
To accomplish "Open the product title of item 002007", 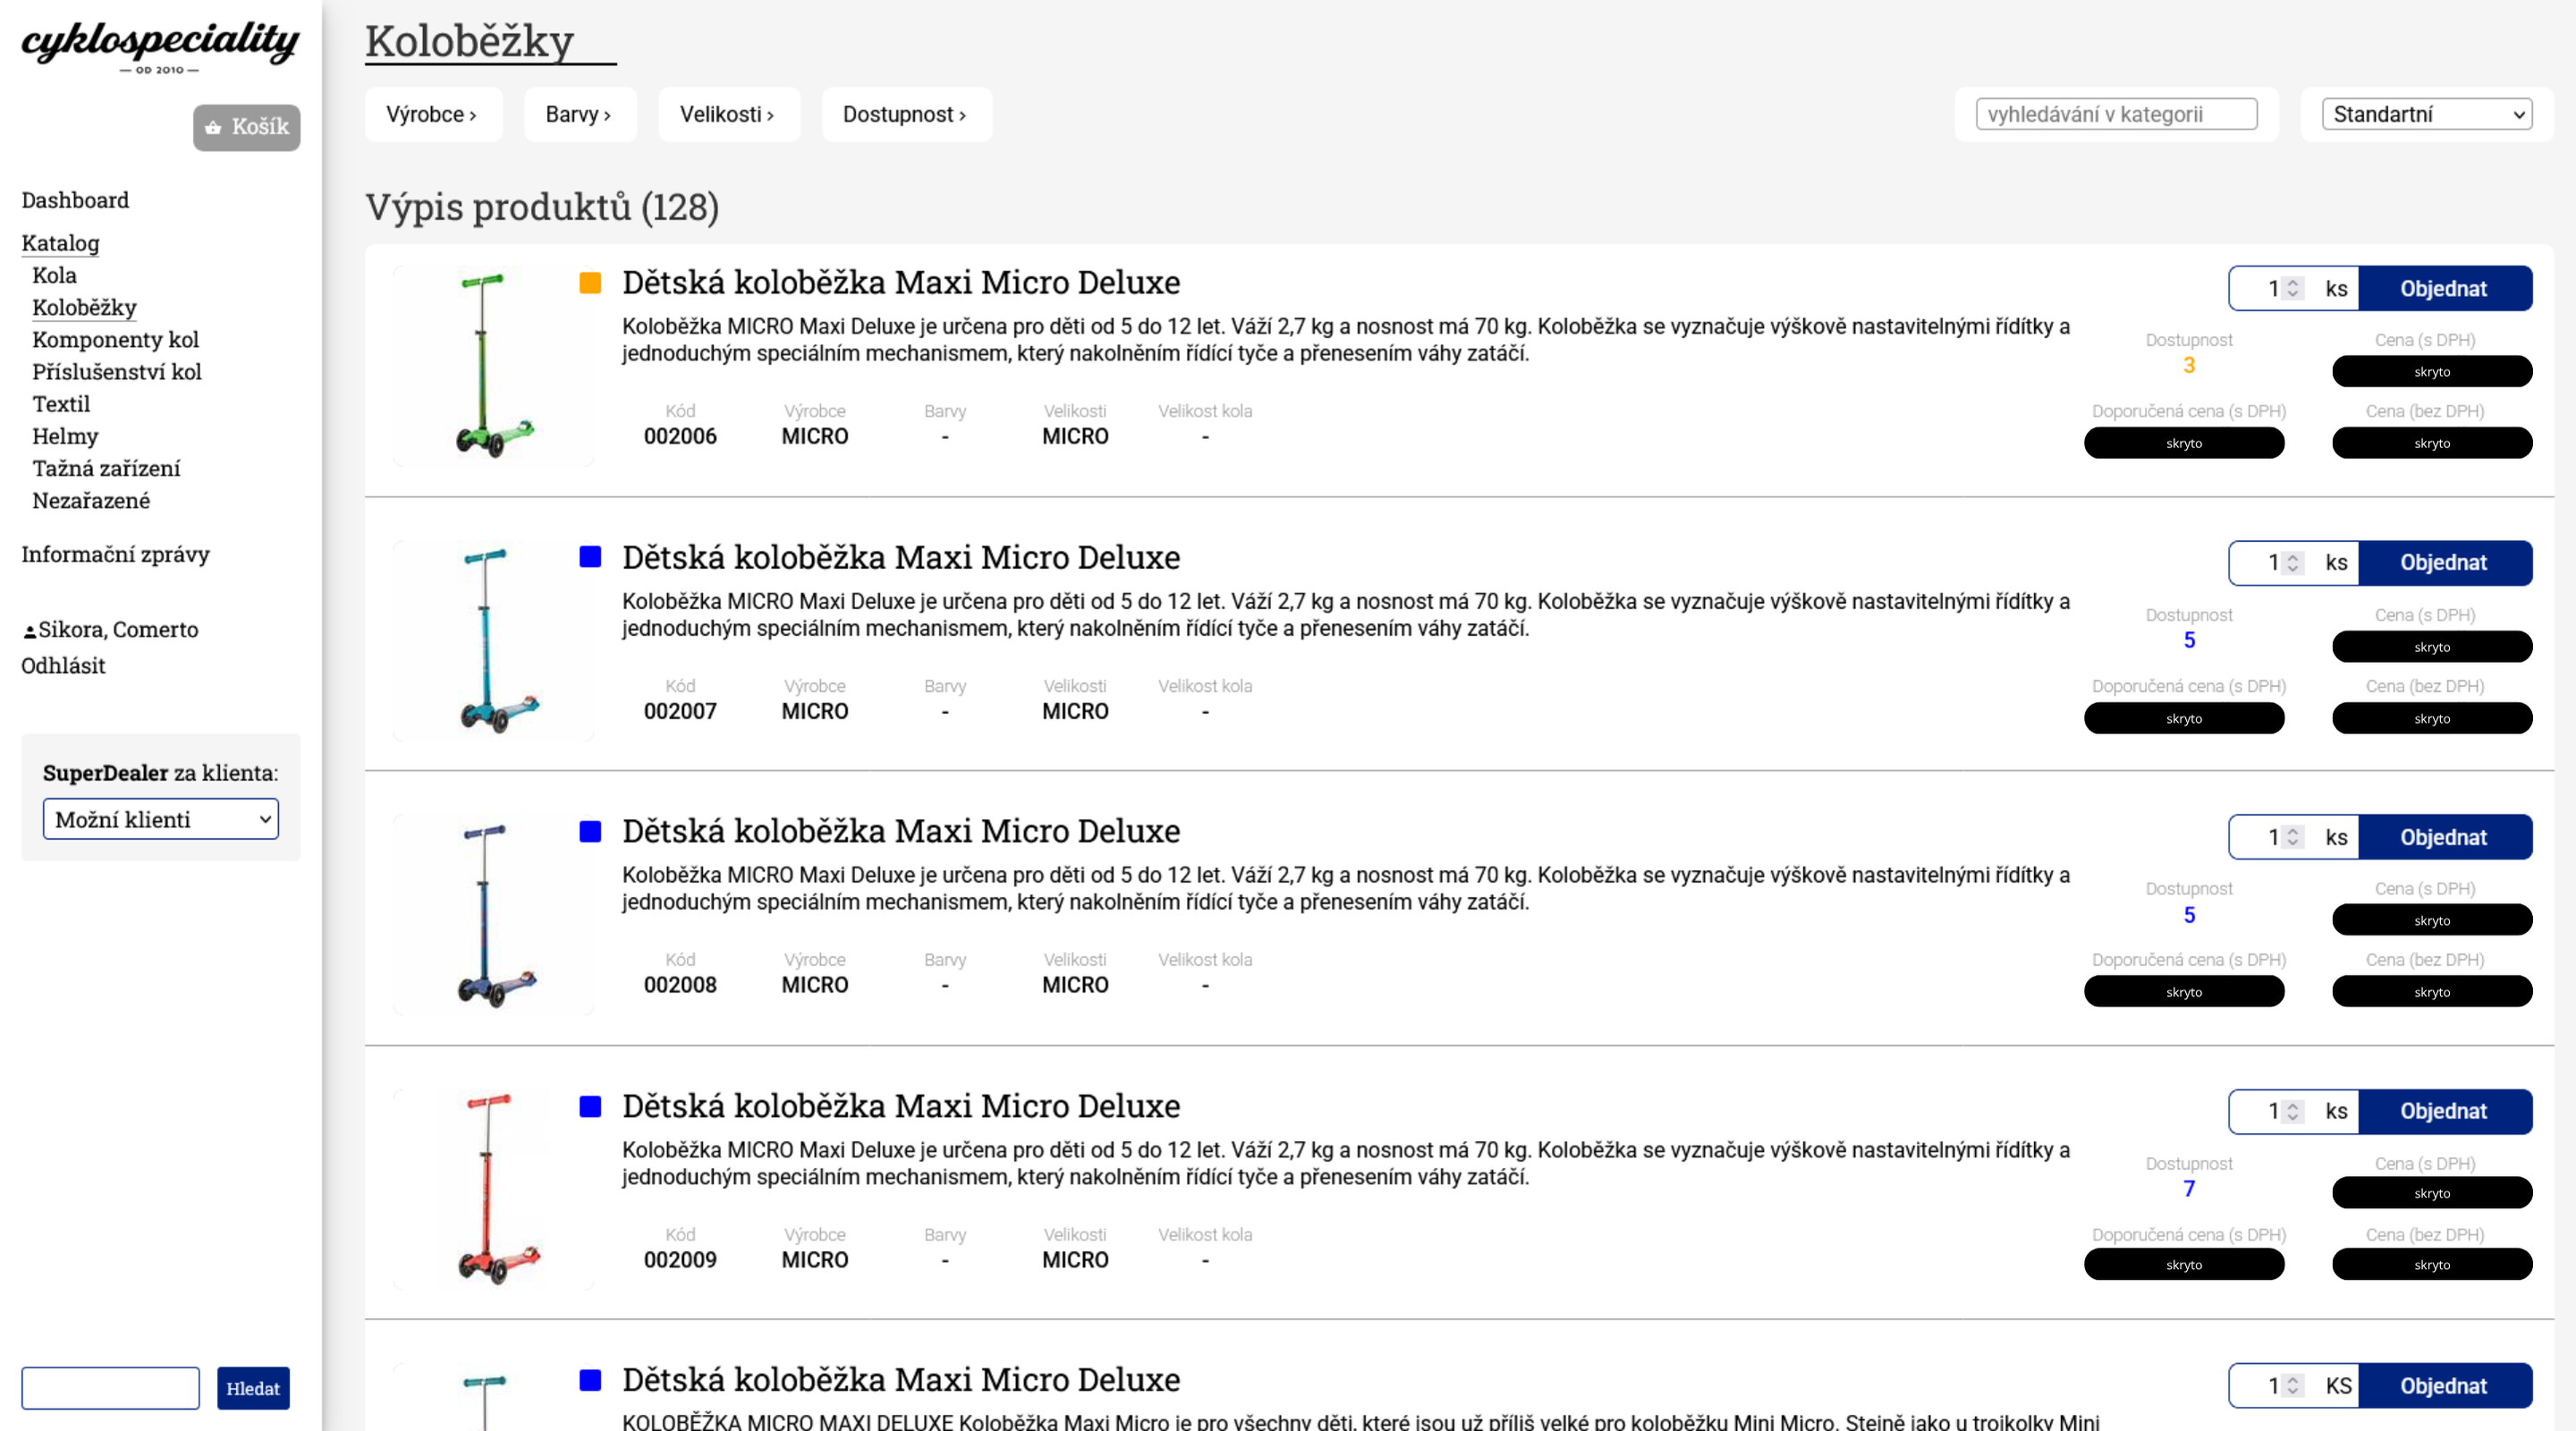I will point(901,557).
